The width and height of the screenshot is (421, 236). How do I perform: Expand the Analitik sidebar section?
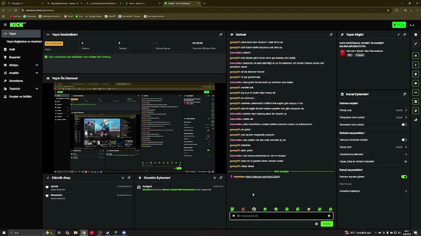(20, 73)
